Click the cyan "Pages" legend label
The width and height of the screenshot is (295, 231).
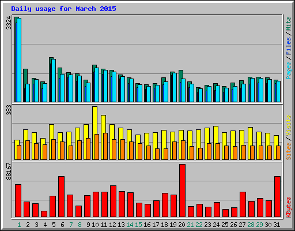pyautogui.click(x=289, y=70)
